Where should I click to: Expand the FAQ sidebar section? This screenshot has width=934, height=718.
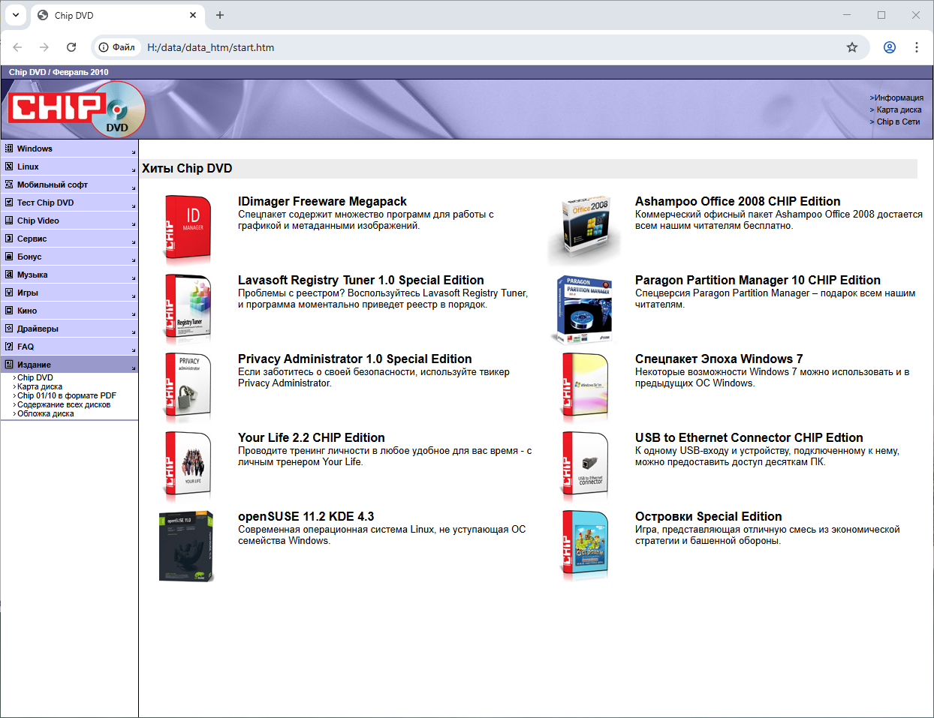(x=69, y=347)
